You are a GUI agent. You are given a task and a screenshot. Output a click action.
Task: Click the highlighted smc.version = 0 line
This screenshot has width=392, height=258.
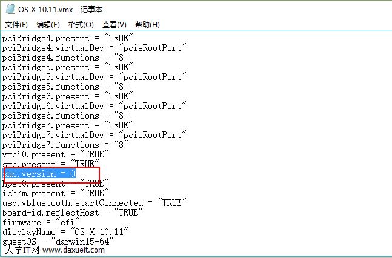pos(39,174)
